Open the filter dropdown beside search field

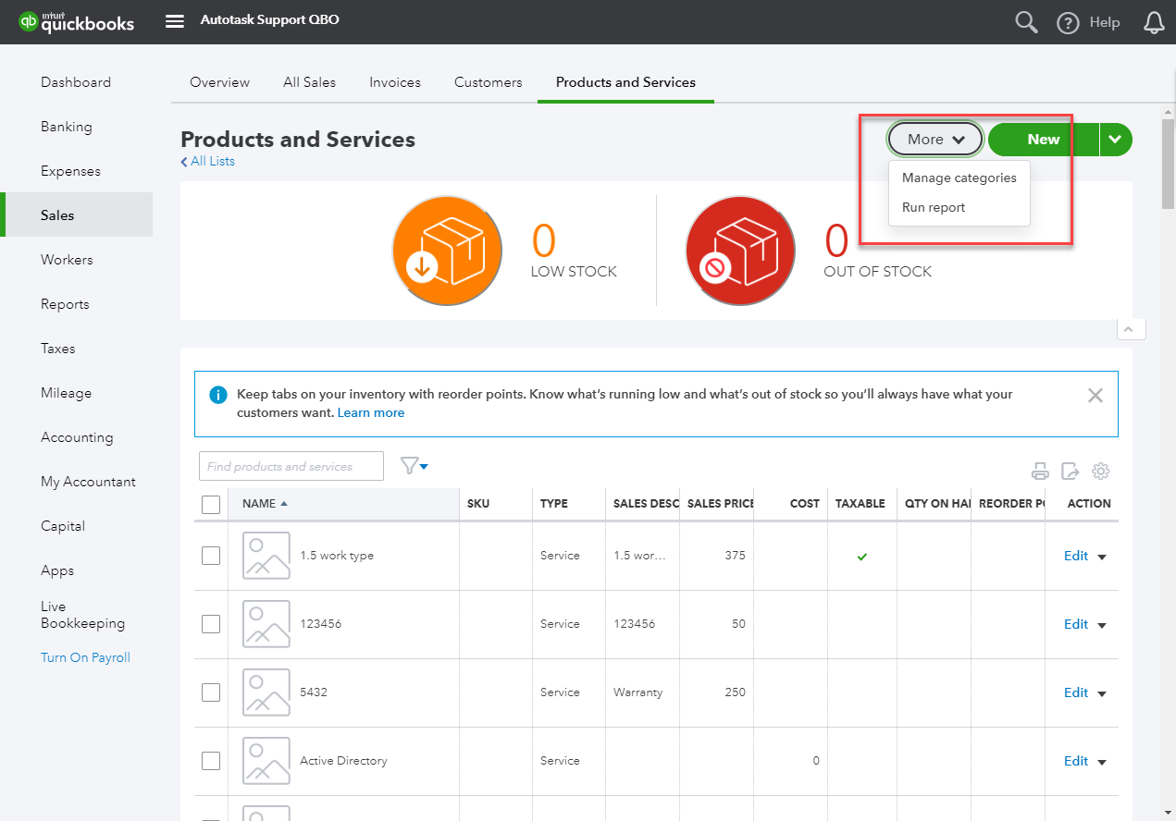415,465
